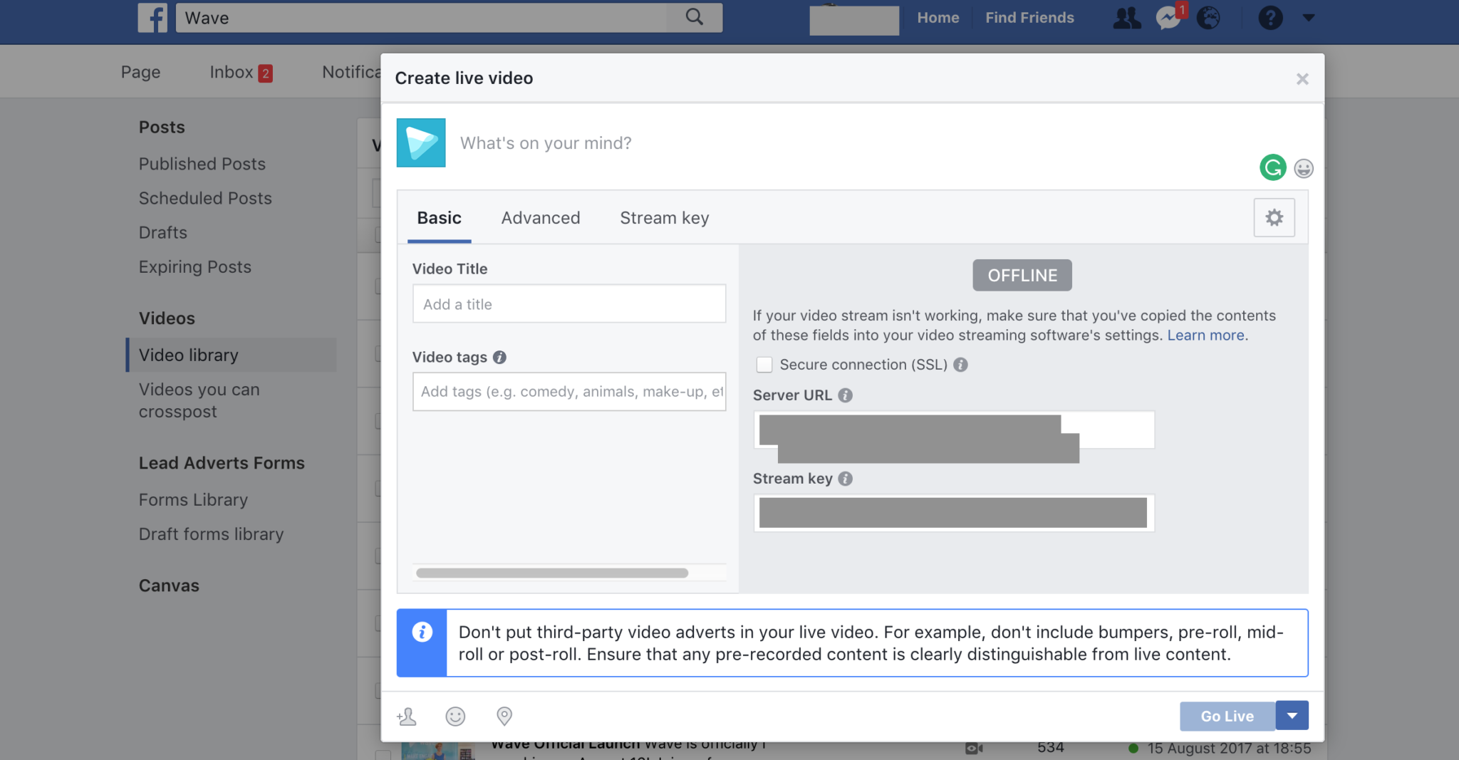
Task: Tag people with the add person icon
Action: click(407, 716)
